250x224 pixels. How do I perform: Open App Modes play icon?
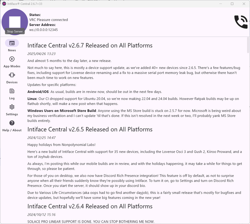[x=12, y=59]
